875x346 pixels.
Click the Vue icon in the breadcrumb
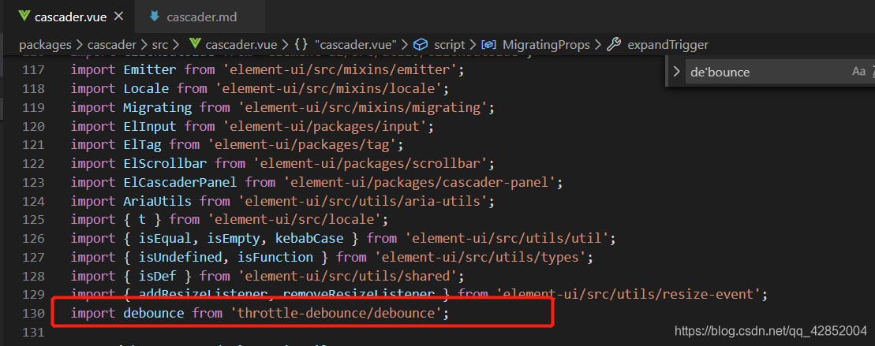[195, 45]
